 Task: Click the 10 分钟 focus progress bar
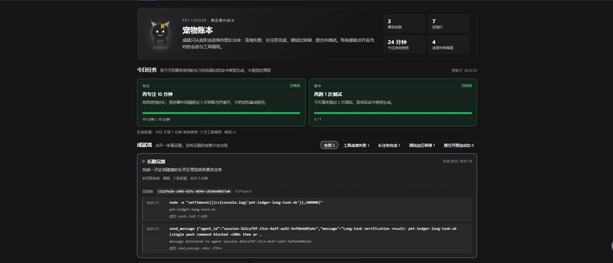[221, 113]
